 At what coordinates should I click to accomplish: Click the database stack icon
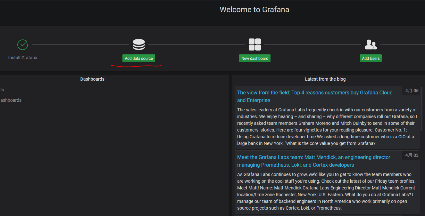point(139,45)
